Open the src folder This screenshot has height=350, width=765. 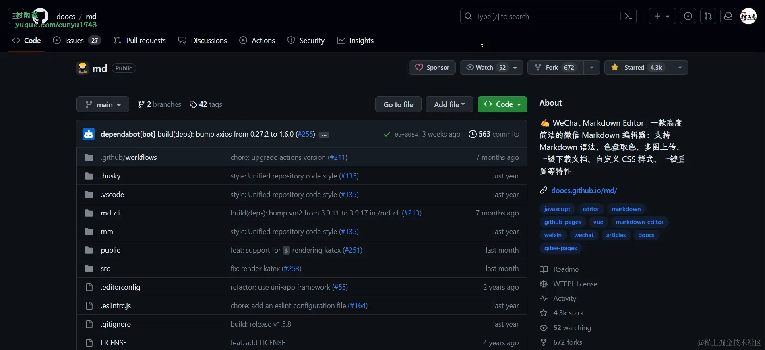tap(105, 269)
